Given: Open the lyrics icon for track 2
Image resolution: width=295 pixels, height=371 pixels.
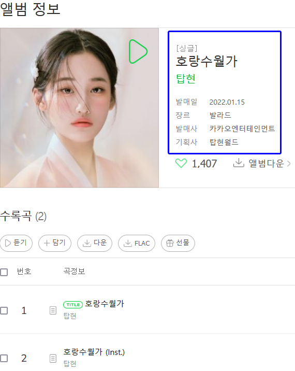Looking at the screenshot, I should (x=53, y=359).
